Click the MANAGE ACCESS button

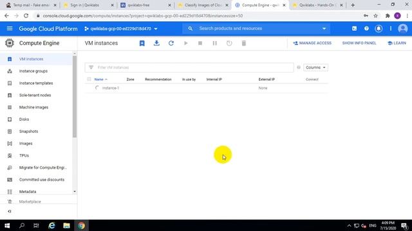[x=312, y=43]
